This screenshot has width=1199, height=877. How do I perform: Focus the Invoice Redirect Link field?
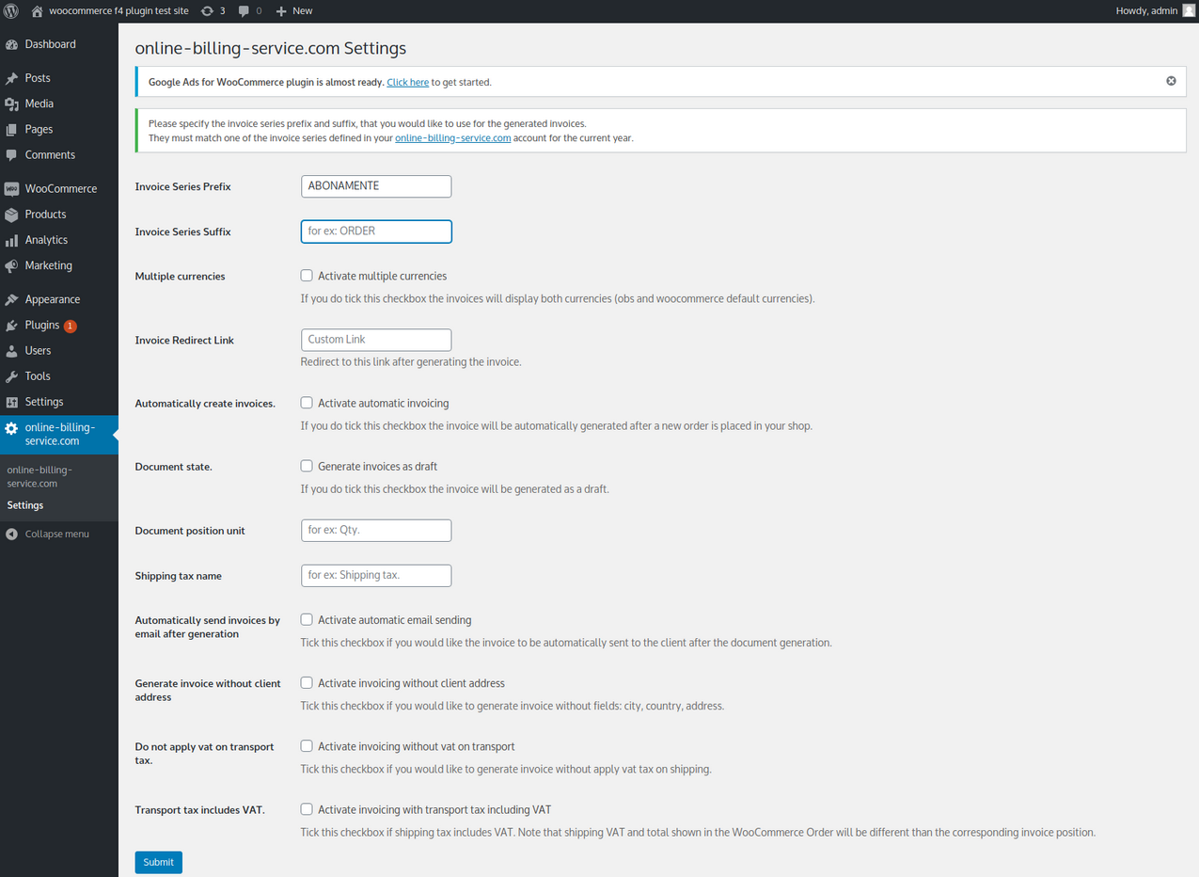(376, 340)
